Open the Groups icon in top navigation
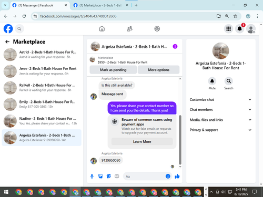This screenshot has width=263, height=197. tap(157, 29)
